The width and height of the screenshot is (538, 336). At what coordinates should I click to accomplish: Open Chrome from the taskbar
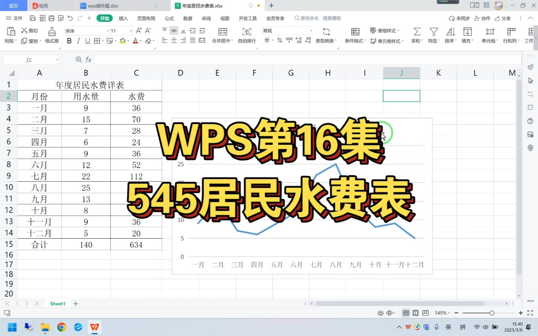61,327
